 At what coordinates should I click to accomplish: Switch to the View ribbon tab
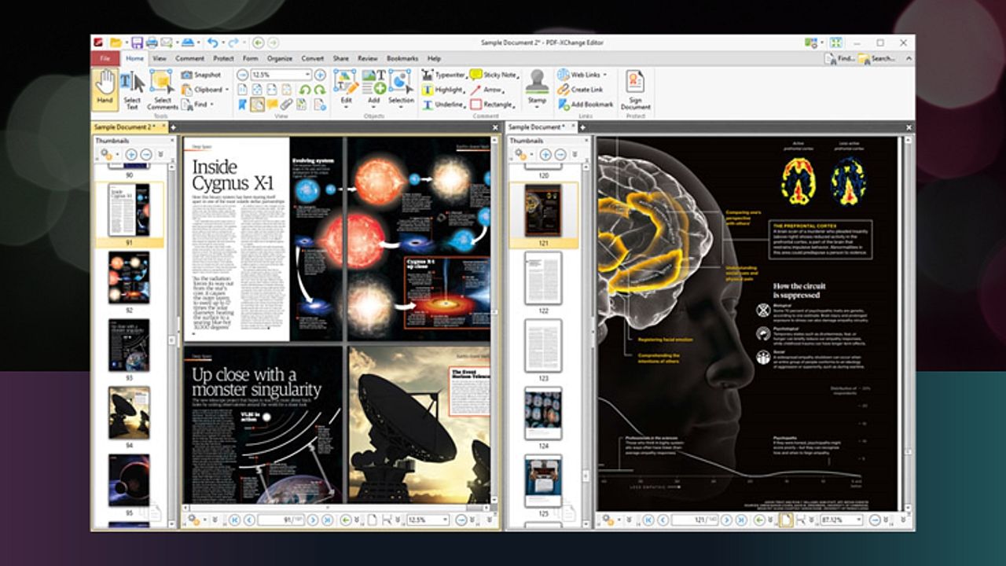click(160, 58)
